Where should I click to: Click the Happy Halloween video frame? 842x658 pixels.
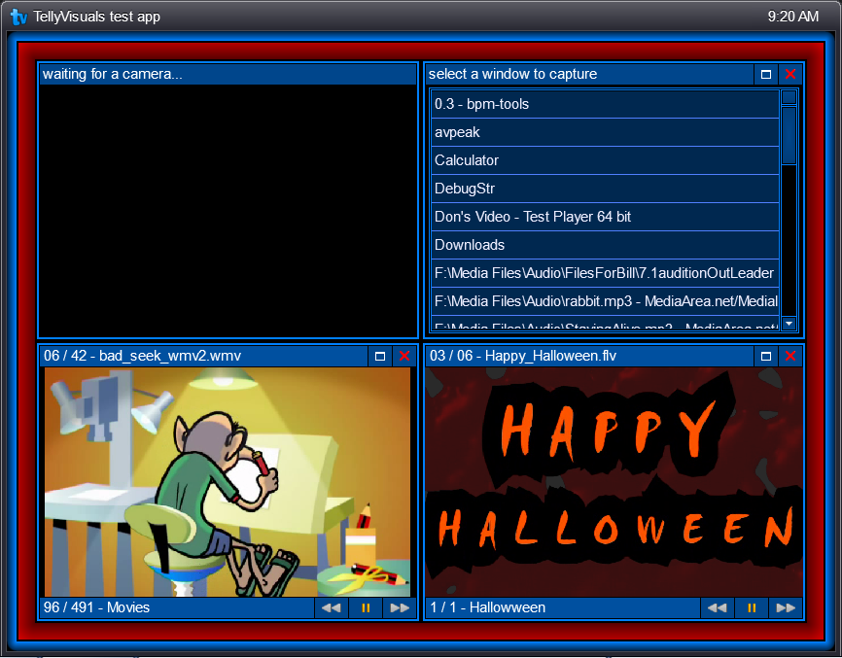[x=614, y=482]
